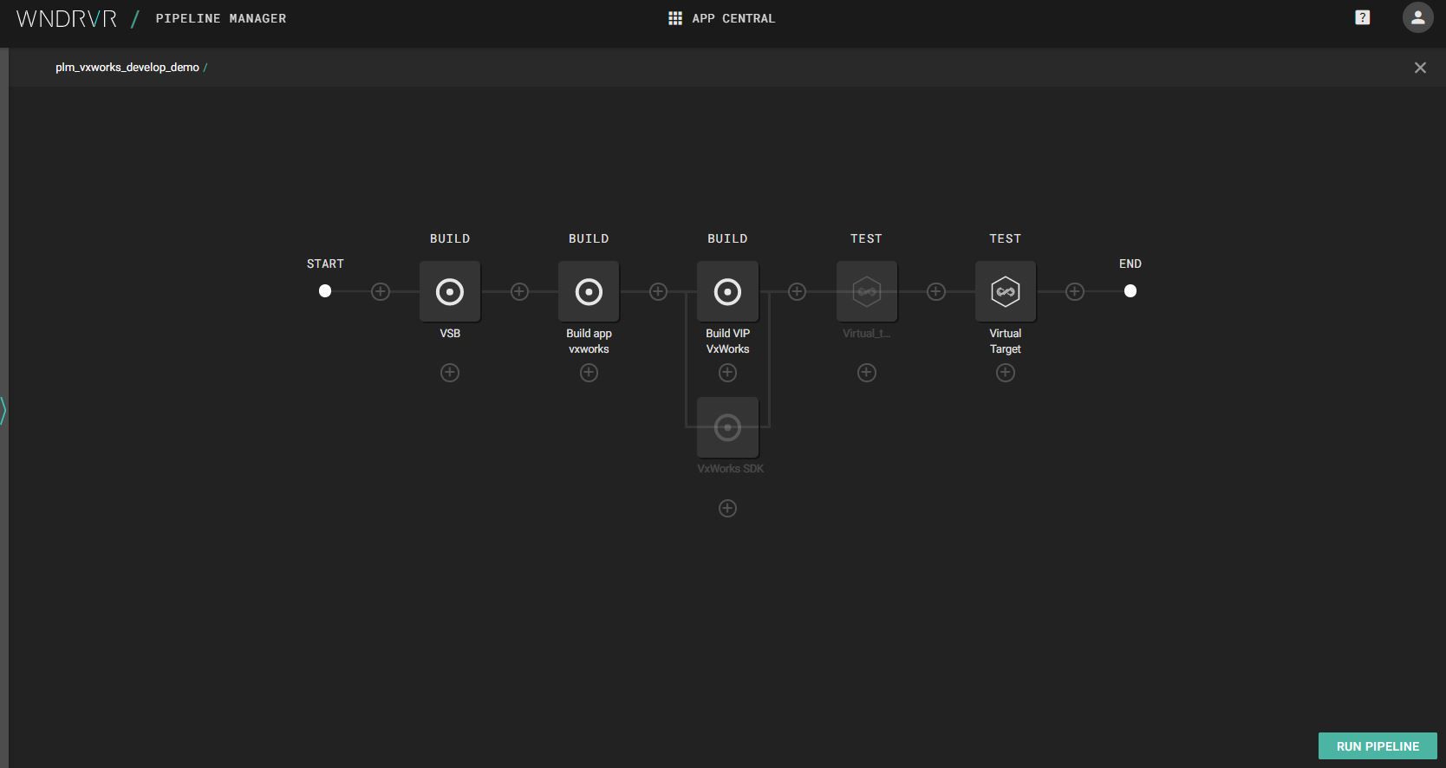The image size is (1446, 768).
Task: Add a stage after Build app vxworks
Action: (x=658, y=291)
